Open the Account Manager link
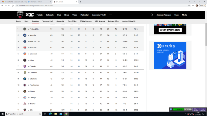Viewport: 207px width, 116px height. pyautogui.click(x=164, y=15)
